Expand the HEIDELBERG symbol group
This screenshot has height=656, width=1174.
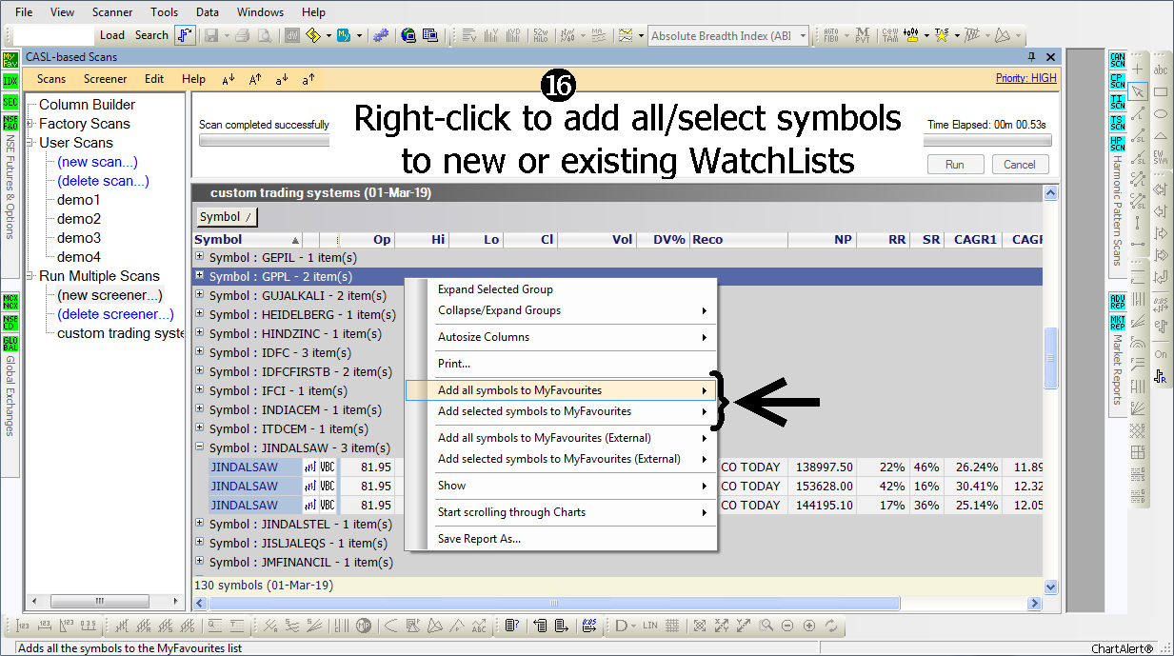(x=199, y=314)
